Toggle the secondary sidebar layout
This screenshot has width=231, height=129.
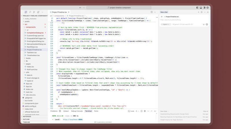(204, 8)
